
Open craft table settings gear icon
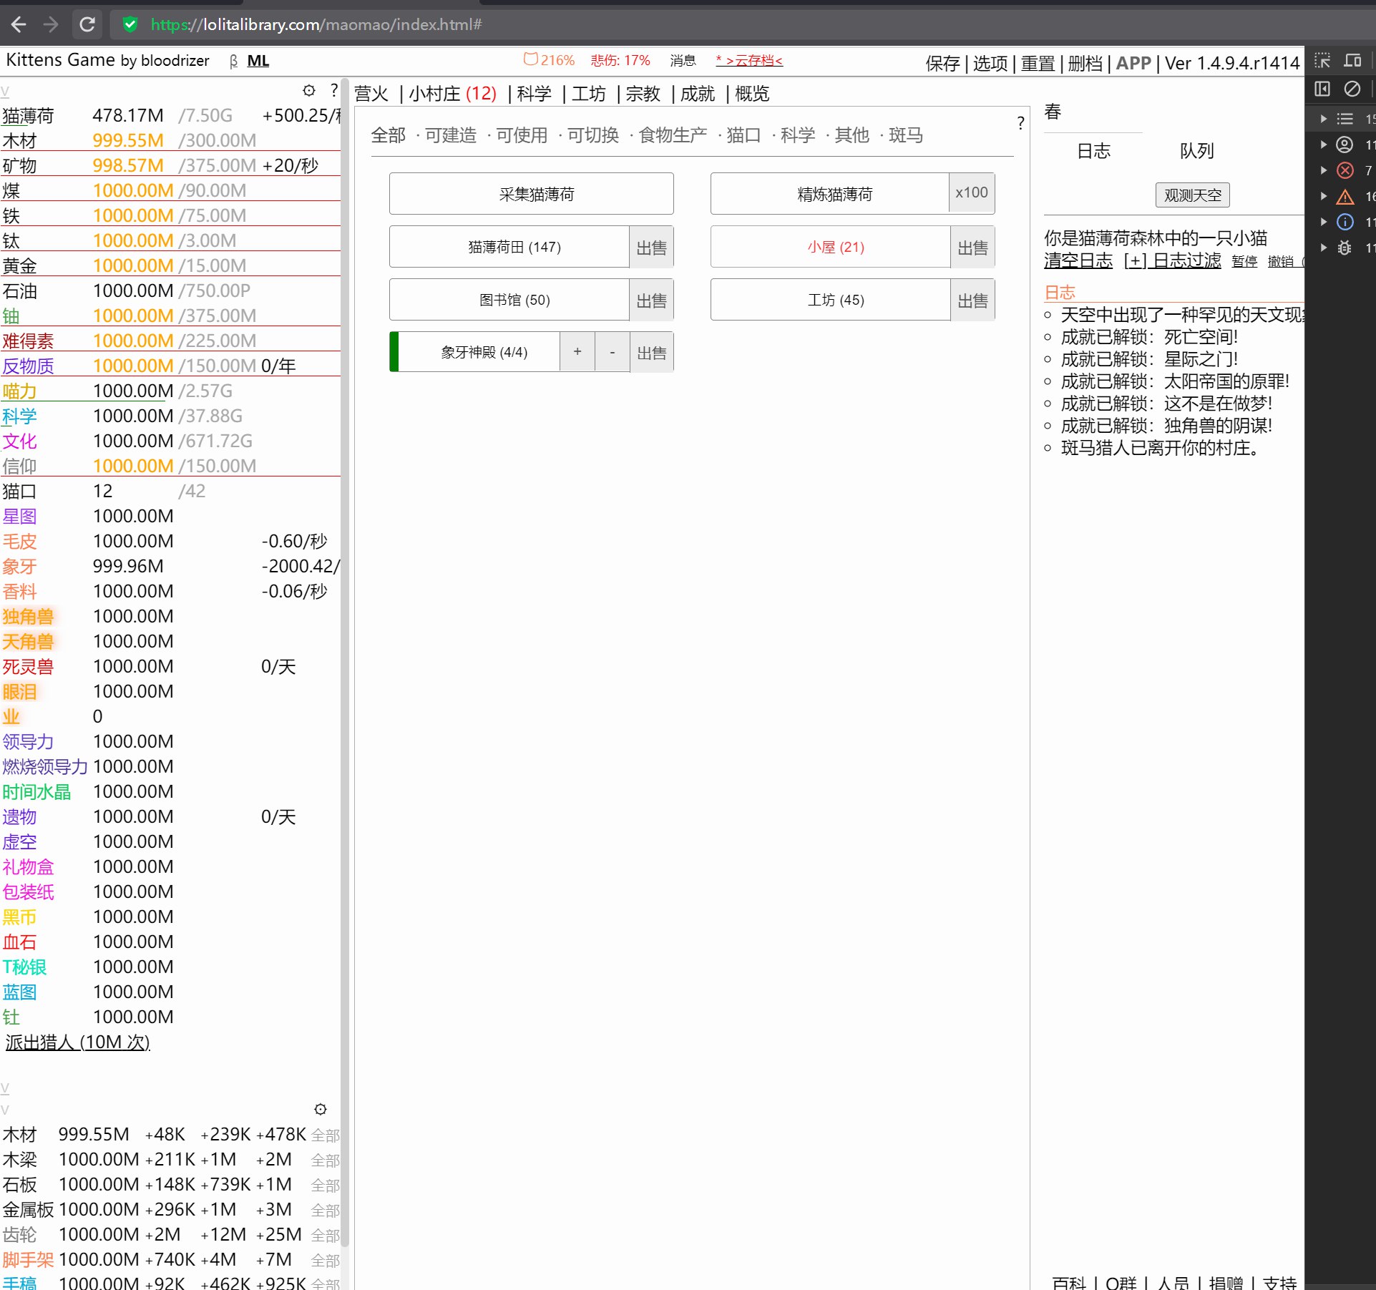pyautogui.click(x=321, y=1109)
